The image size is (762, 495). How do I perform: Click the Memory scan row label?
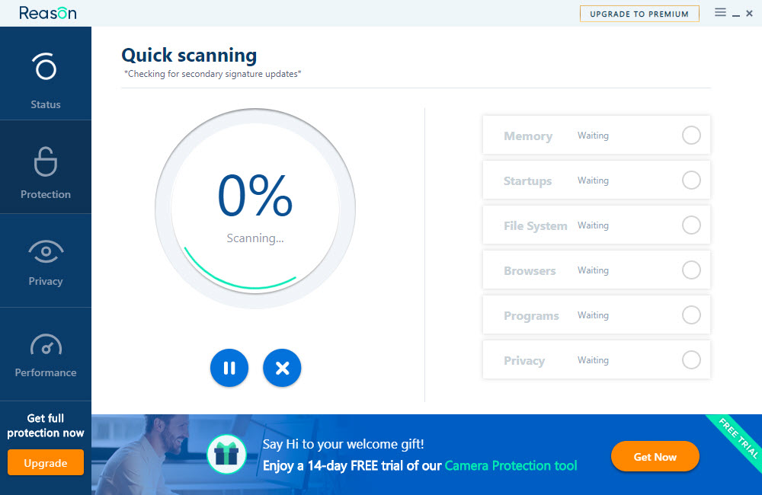coord(528,136)
